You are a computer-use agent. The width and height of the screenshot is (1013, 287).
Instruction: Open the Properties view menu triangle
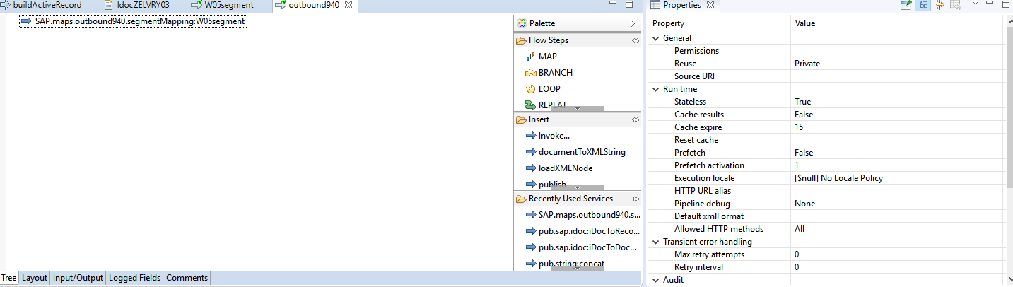[975, 4]
